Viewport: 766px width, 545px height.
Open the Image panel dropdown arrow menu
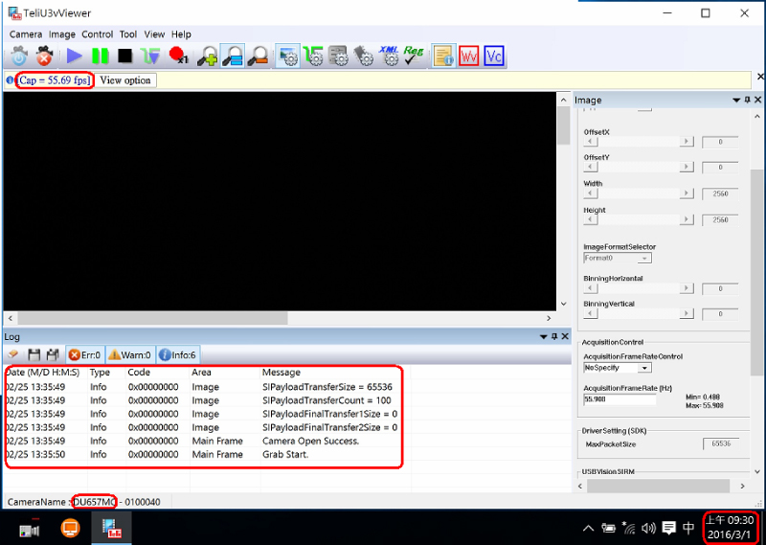click(x=735, y=100)
